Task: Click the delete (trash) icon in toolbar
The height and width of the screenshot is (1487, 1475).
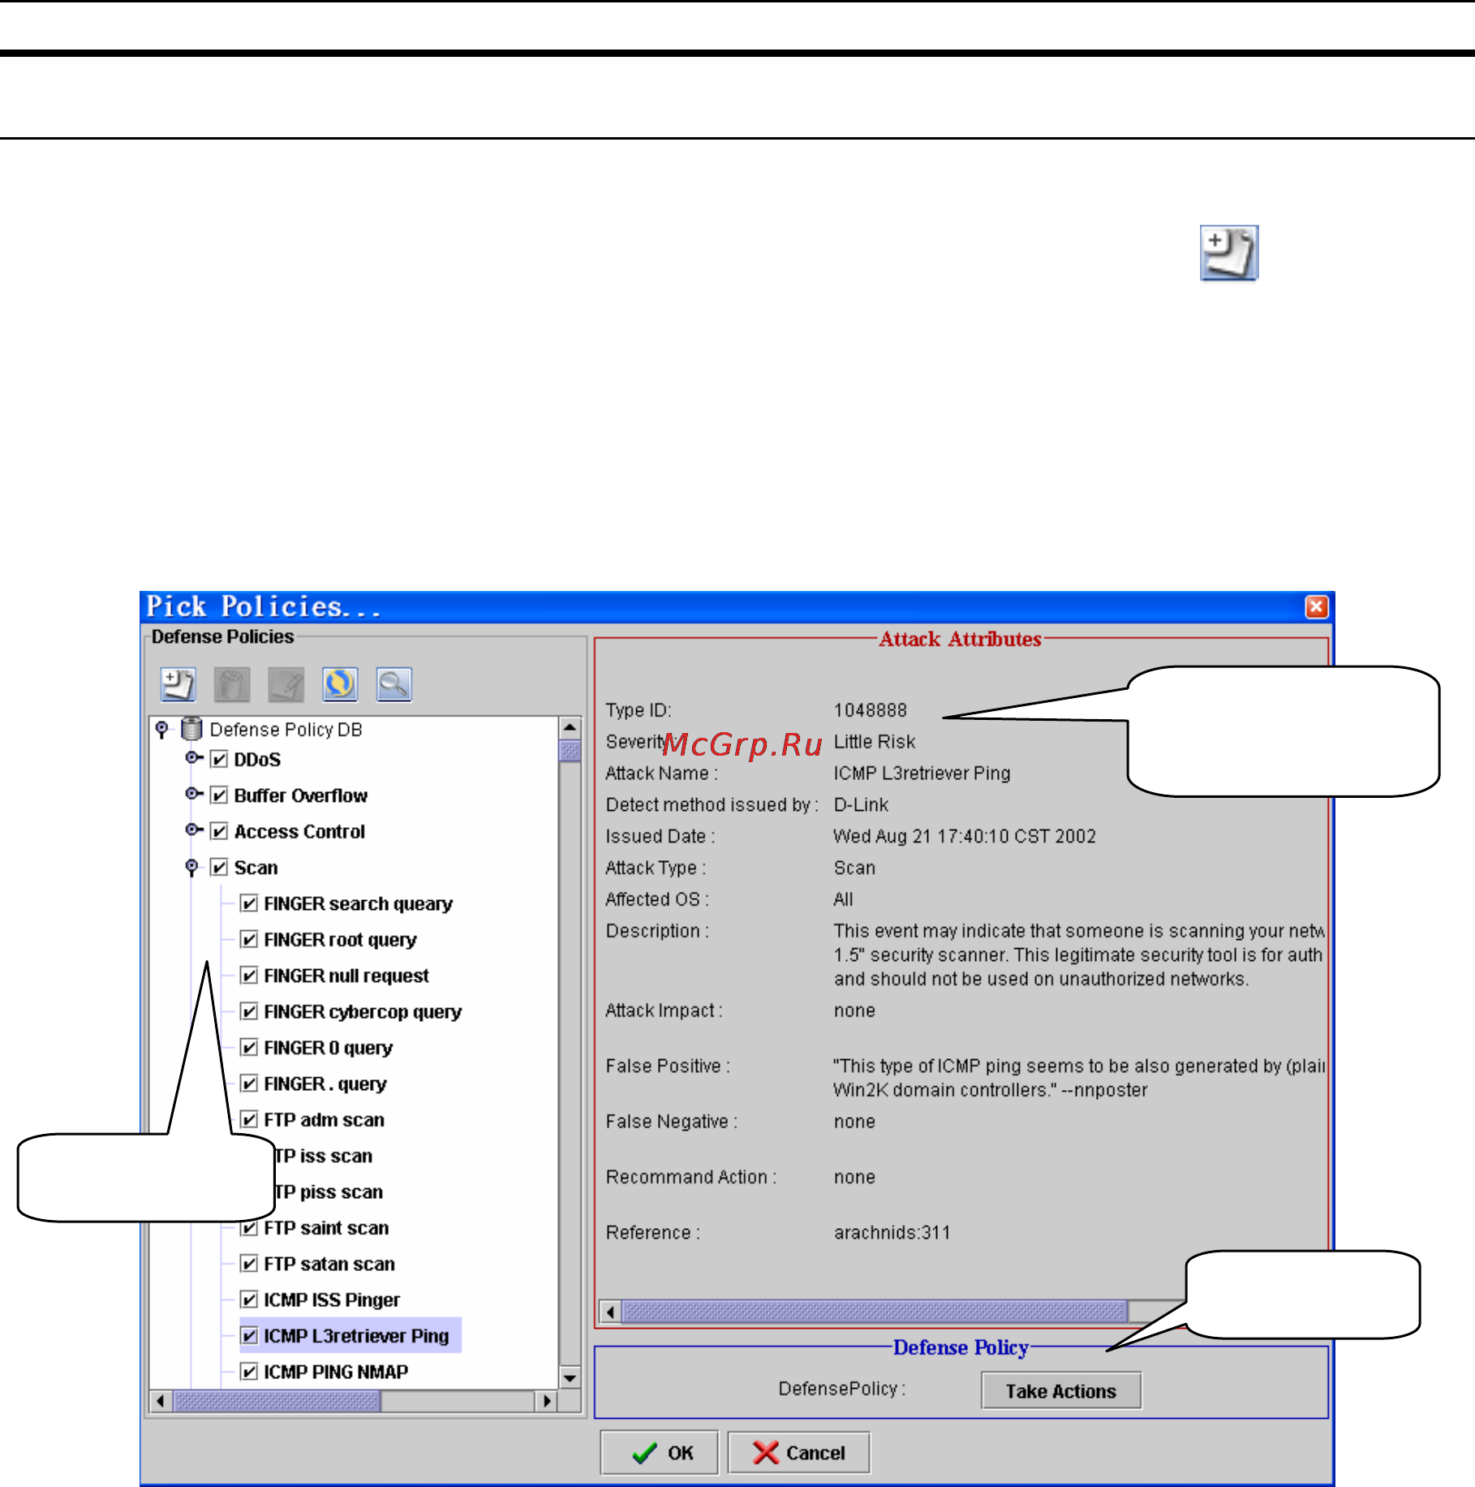Action: (x=232, y=684)
